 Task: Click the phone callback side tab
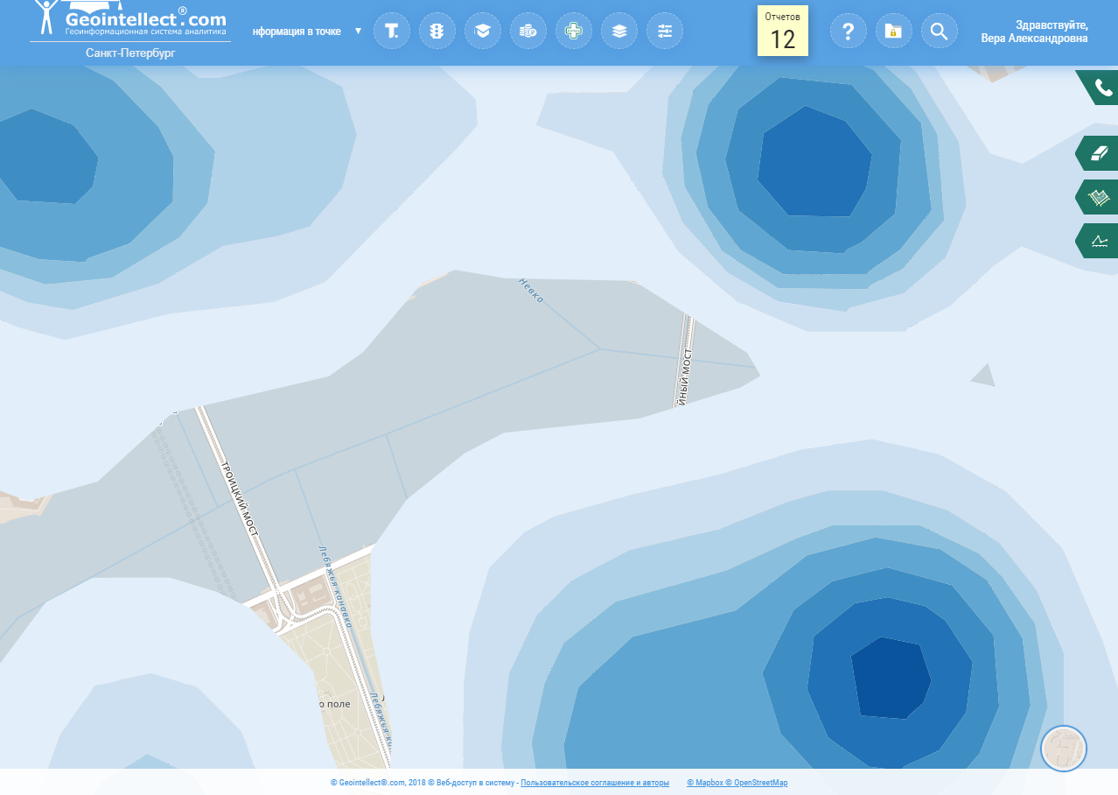[x=1101, y=88]
